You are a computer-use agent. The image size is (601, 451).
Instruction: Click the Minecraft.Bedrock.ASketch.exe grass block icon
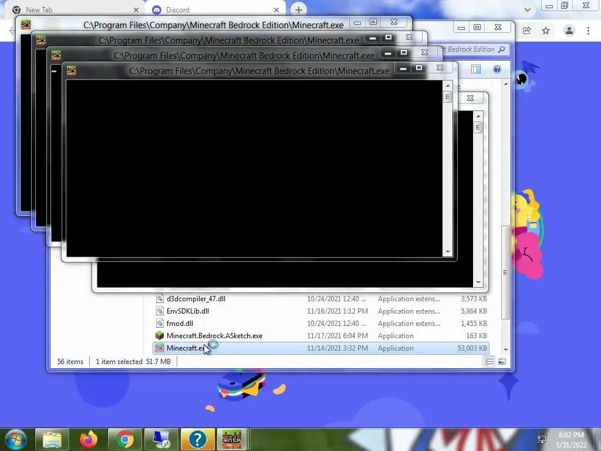tap(160, 335)
